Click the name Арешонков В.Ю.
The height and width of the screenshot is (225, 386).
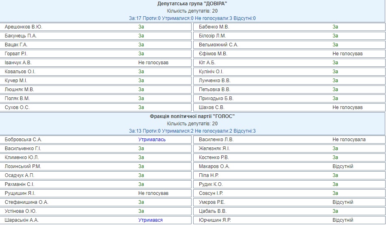click(23, 27)
